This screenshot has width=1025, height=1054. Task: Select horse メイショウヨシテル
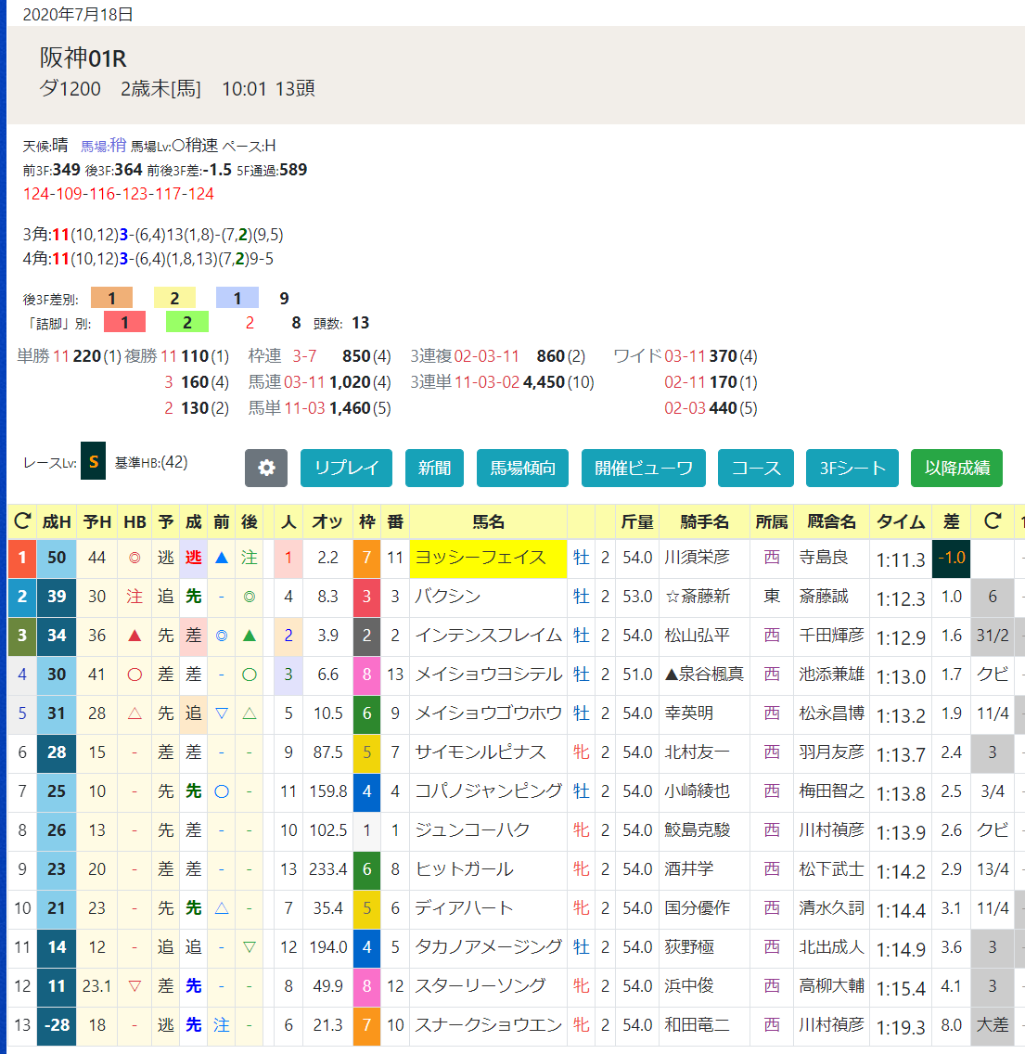coord(488,675)
